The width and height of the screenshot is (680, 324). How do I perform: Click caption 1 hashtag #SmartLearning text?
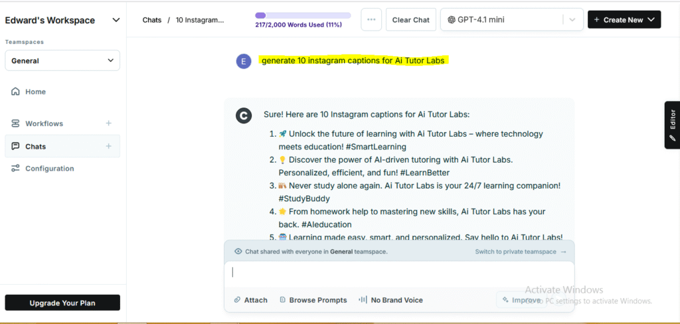376,147
